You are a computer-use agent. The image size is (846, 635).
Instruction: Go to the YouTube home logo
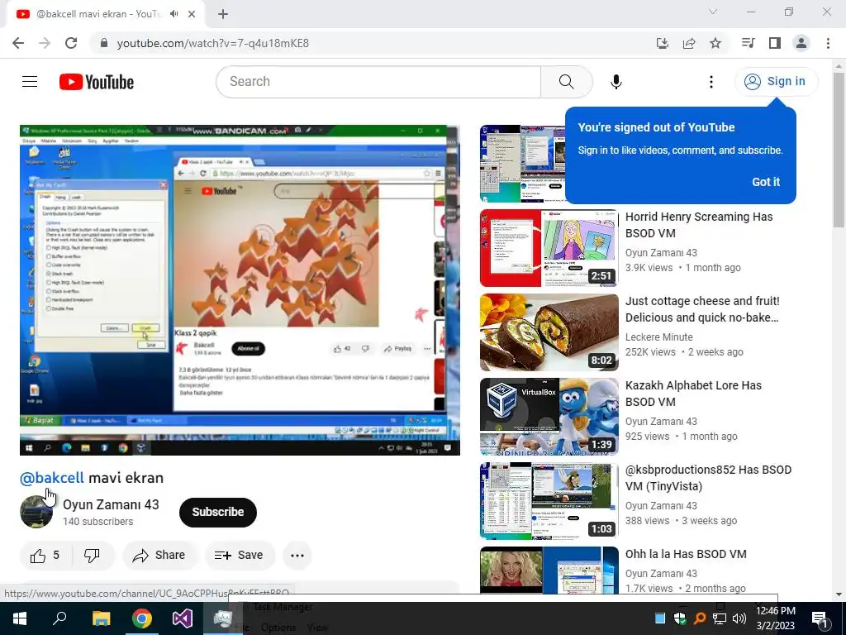(97, 82)
